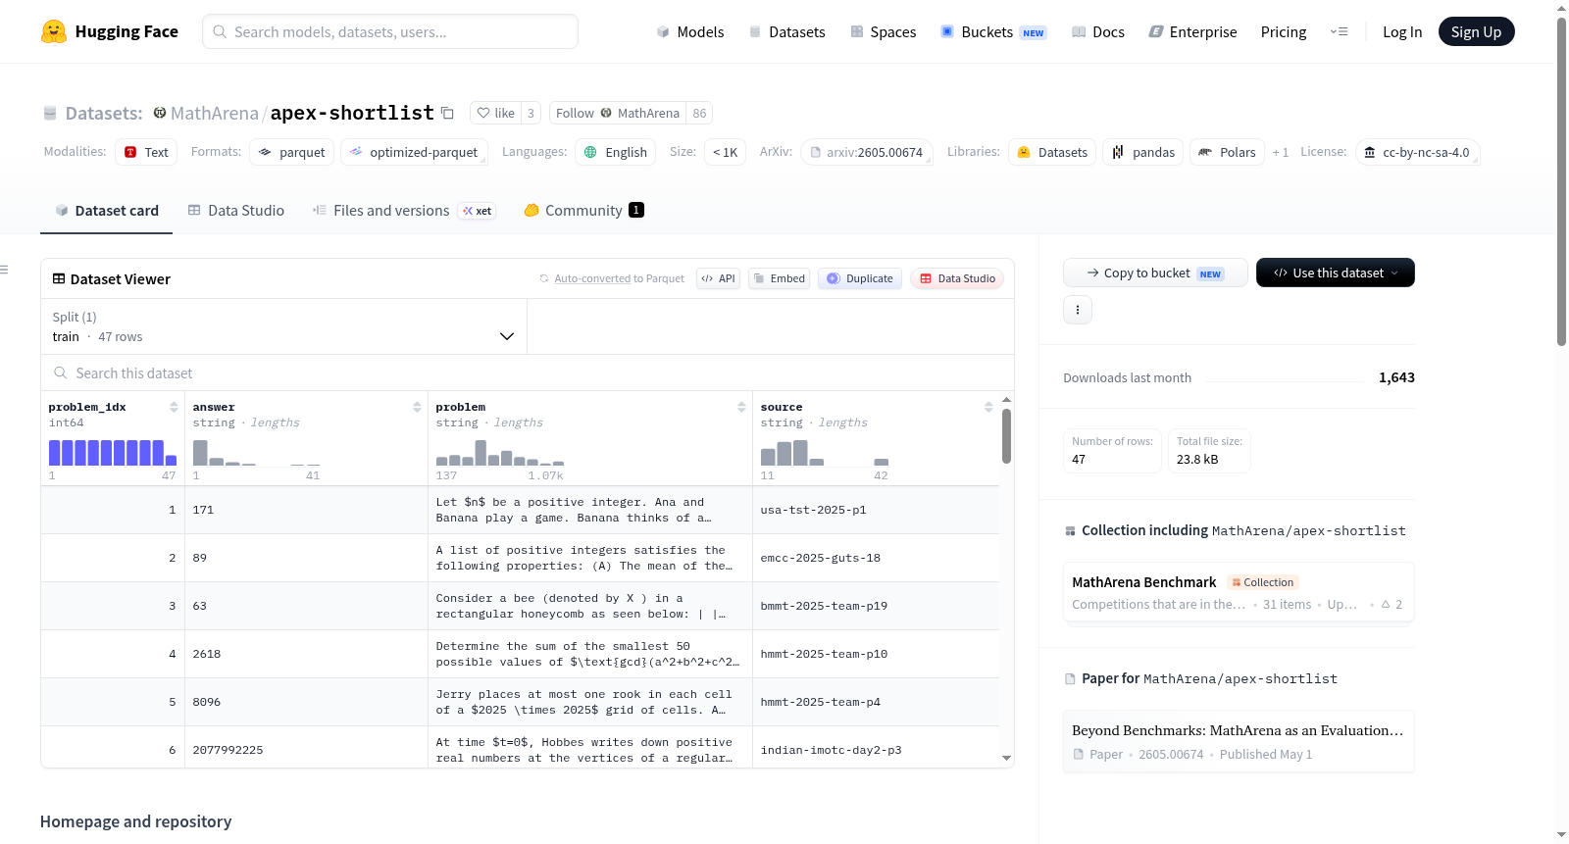Open the Embed button

[x=779, y=278]
